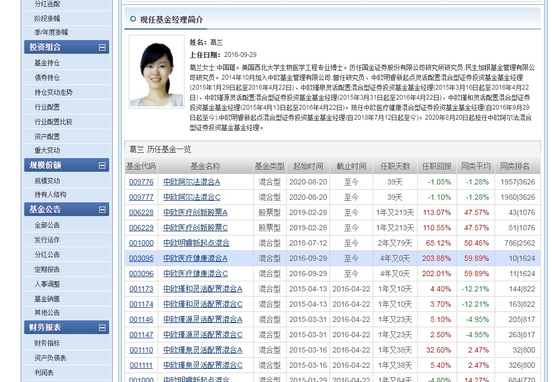Screen dimensions: 552x382
Task: Open 持仓变动走势 in the sidebar
Action: click(53, 93)
